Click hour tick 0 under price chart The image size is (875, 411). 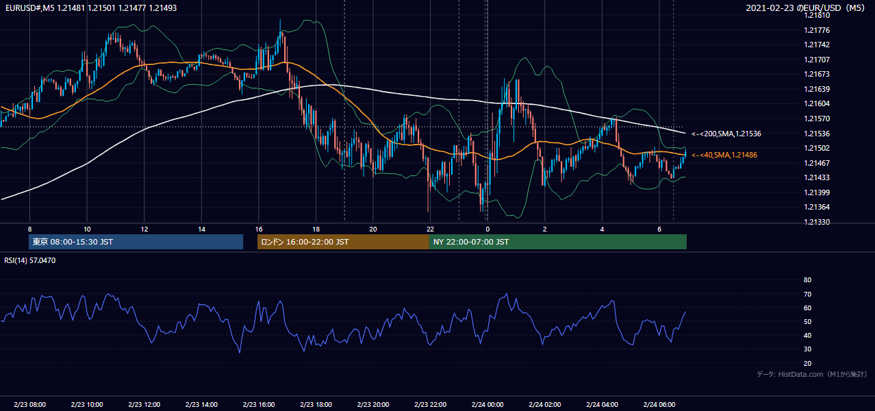click(487, 229)
